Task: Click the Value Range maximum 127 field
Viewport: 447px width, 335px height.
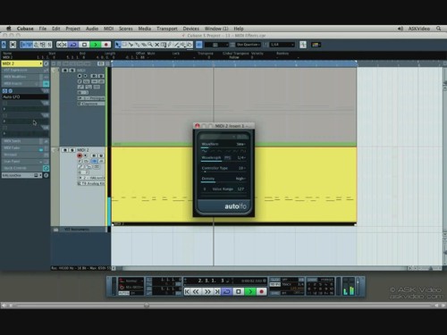Action: coord(240,189)
